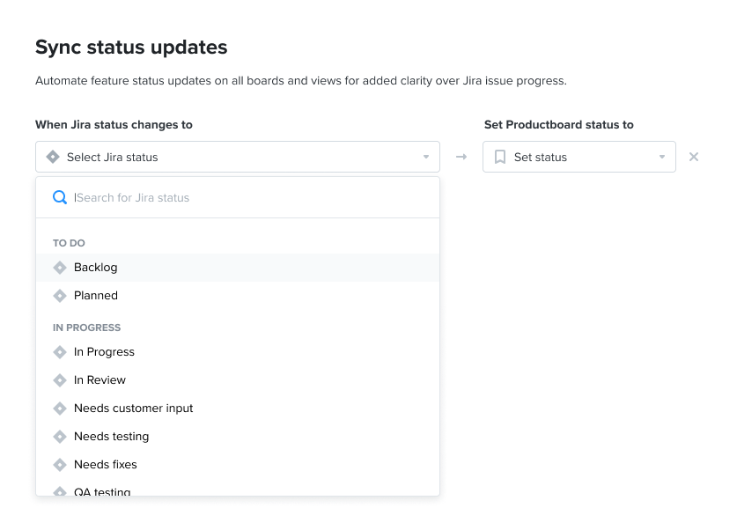Open the Select Jira status dropdown
The height and width of the screenshot is (508, 737).
238,156
